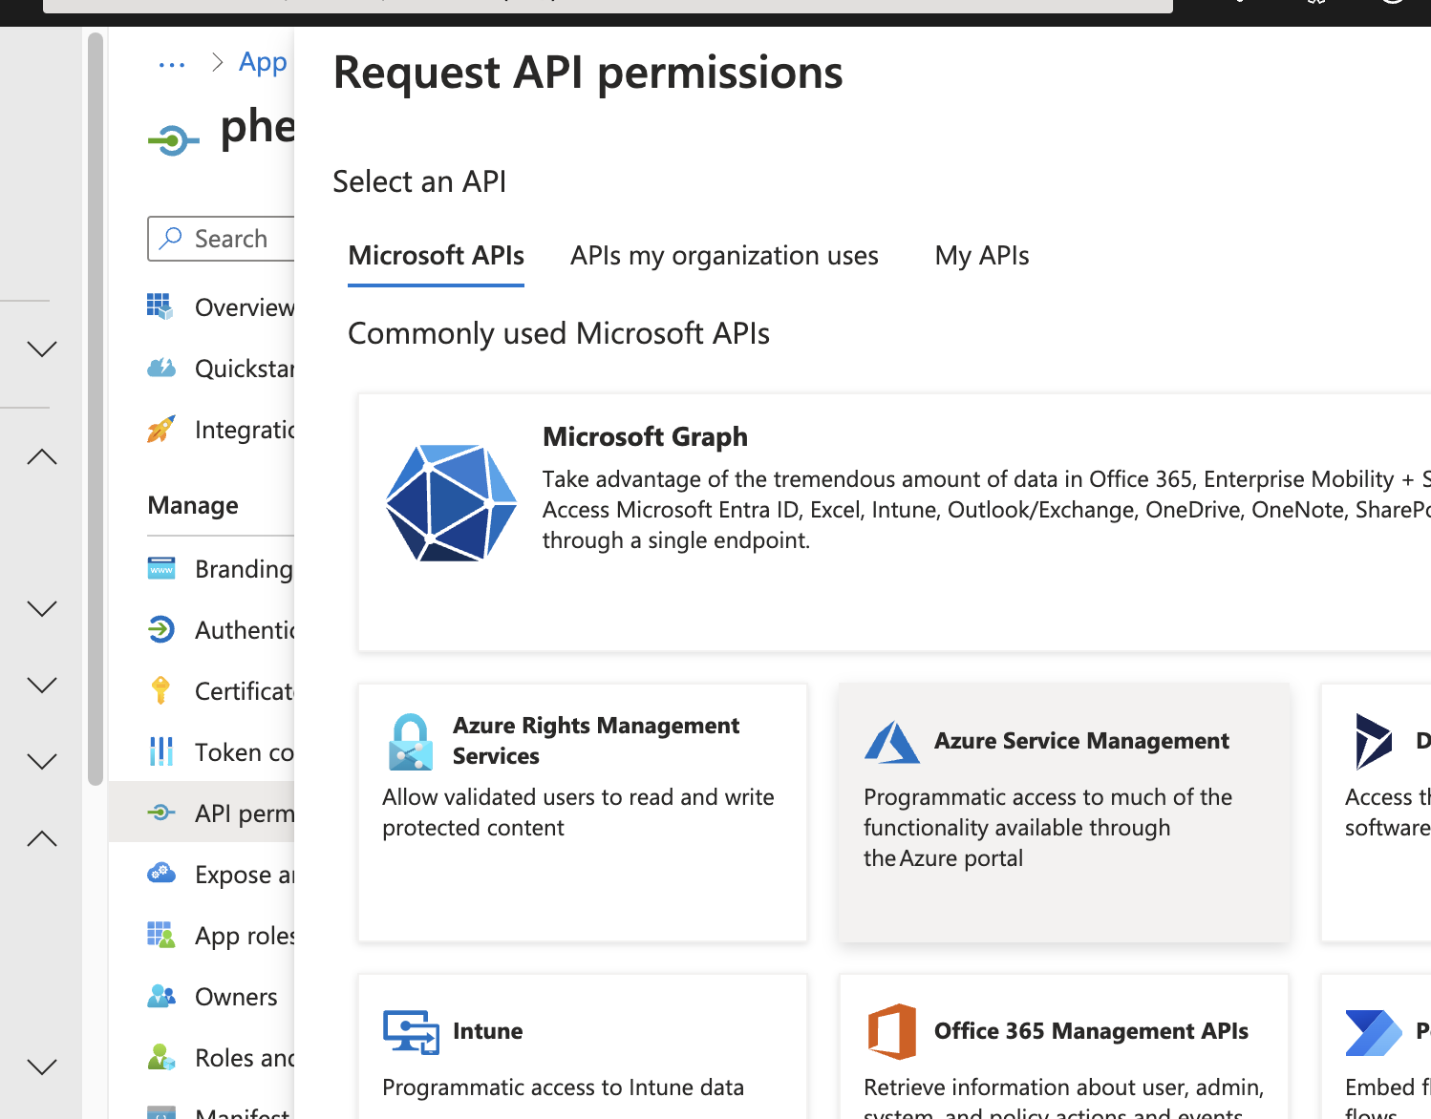Click the Azure Rights Management lock icon
1431x1119 pixels.
point(411,742)
